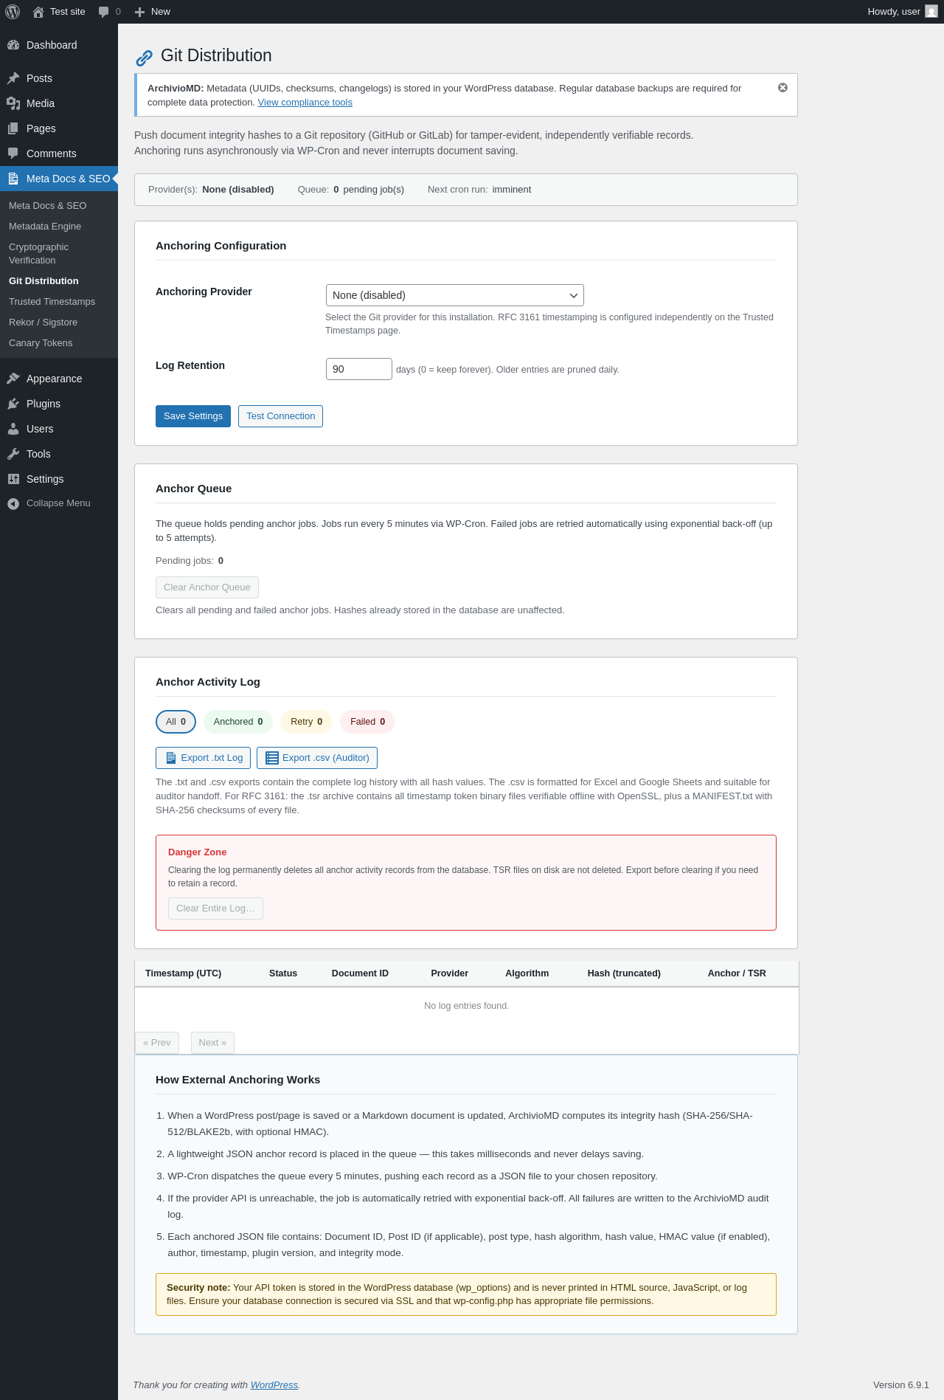The image size is (944, 1400).
Task: Click the Tools wrench icon
Action: click(x=13, y=454)
